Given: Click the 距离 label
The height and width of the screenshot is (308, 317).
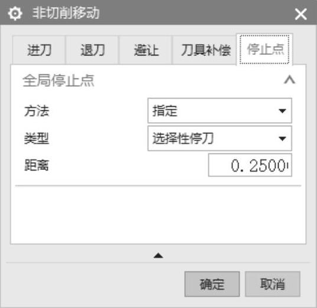Looking at the screenshot, I should 37,165.
